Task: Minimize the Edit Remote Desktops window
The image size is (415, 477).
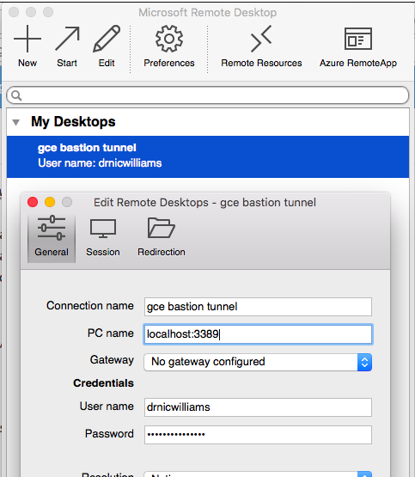Action: (x=50, y=202)
